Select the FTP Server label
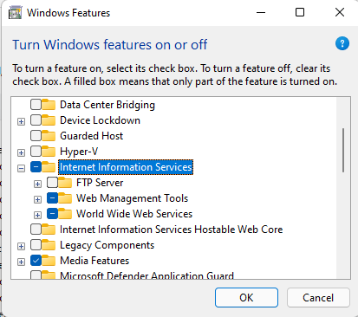The width and height of the screenshot is (358, 317). (100, 183)
